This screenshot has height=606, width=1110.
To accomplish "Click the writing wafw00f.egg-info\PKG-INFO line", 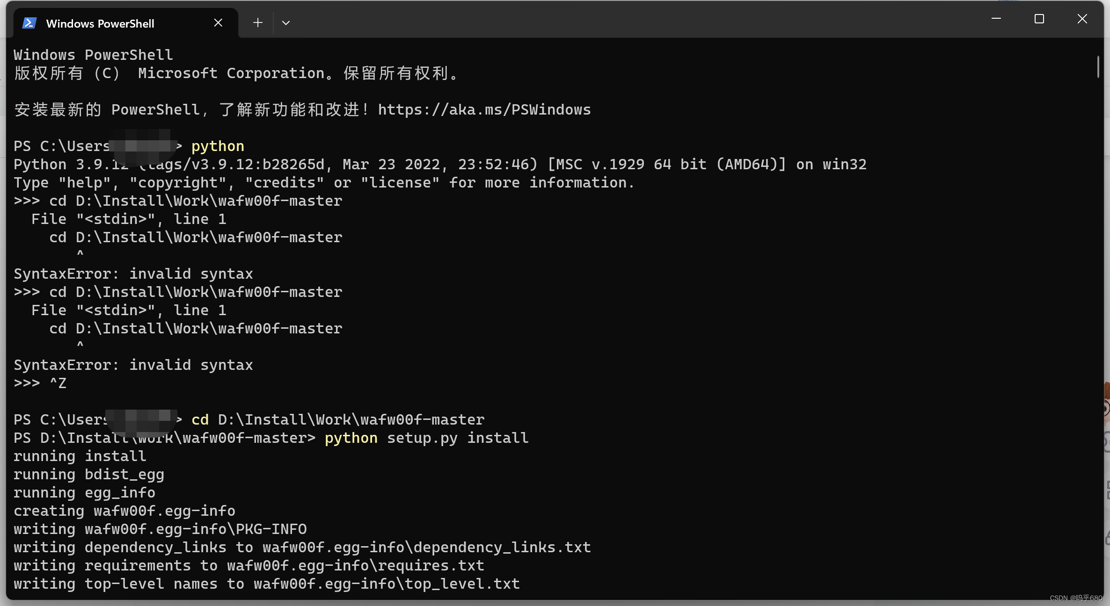I will click(x=160, y=529).
